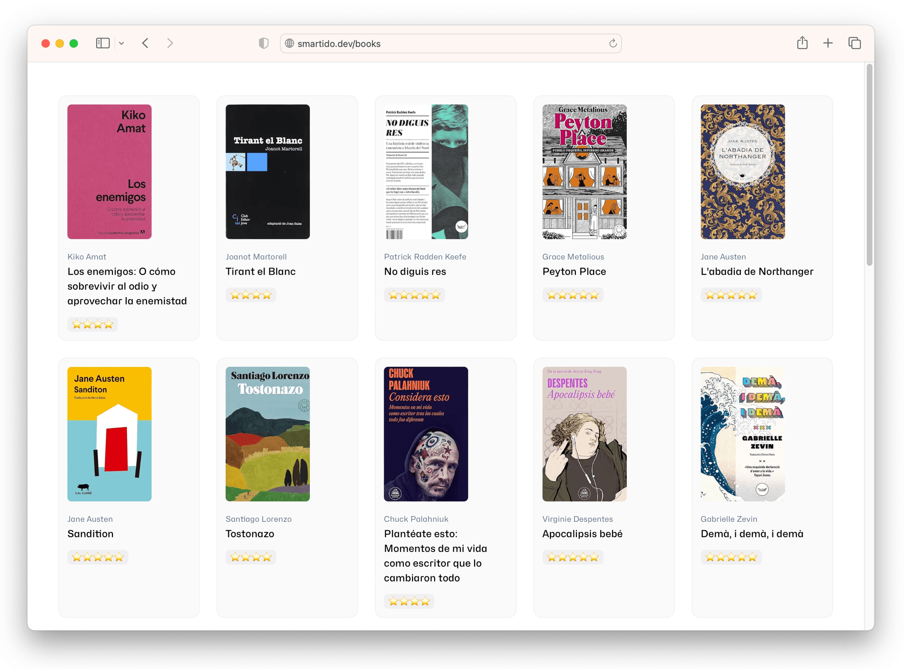Click author name 'Gabrielle Zevin'

tap(729, 519)
